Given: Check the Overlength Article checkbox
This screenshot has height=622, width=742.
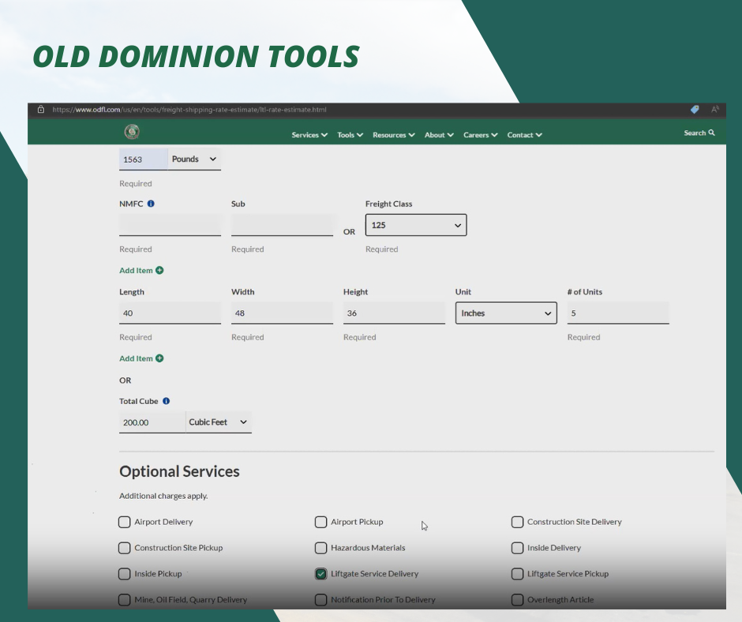Looking at the screenshot, I should 517,600.
